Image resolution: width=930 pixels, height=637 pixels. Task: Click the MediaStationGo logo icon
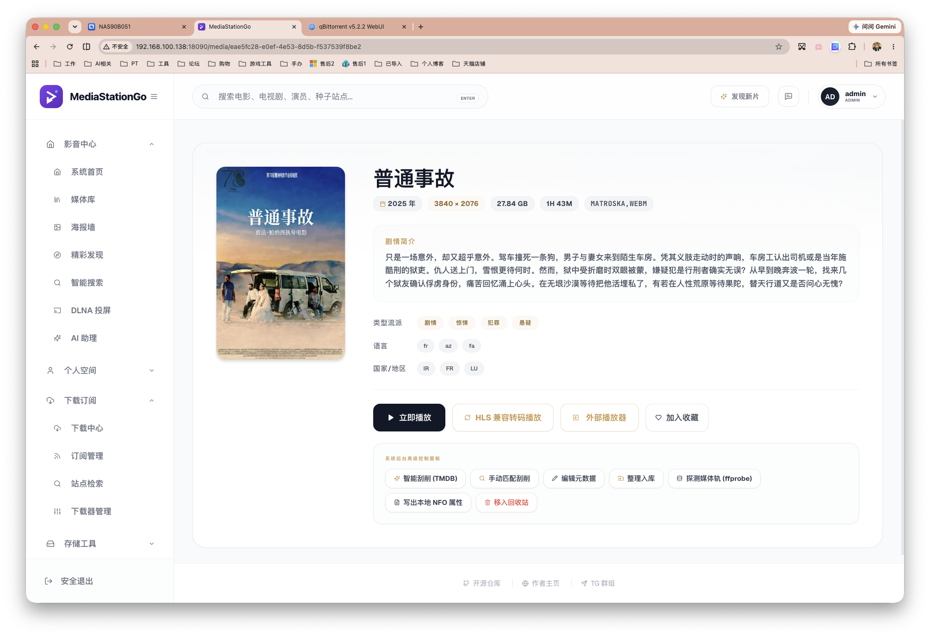[x=51, y=97]
